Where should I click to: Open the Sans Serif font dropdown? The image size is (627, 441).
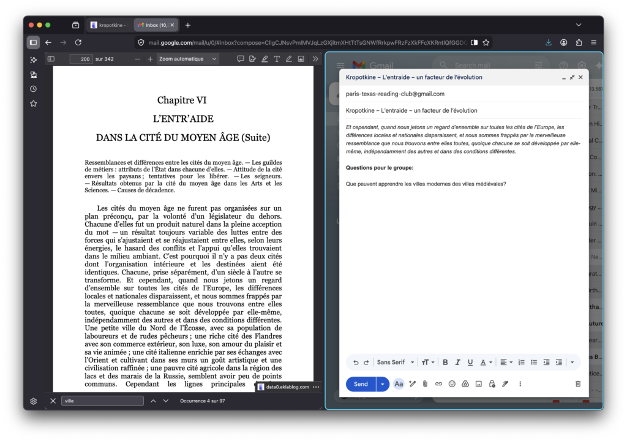point(395,362)
